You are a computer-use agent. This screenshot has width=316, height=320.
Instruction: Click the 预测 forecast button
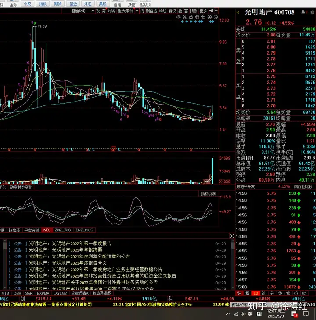point(194,11)
